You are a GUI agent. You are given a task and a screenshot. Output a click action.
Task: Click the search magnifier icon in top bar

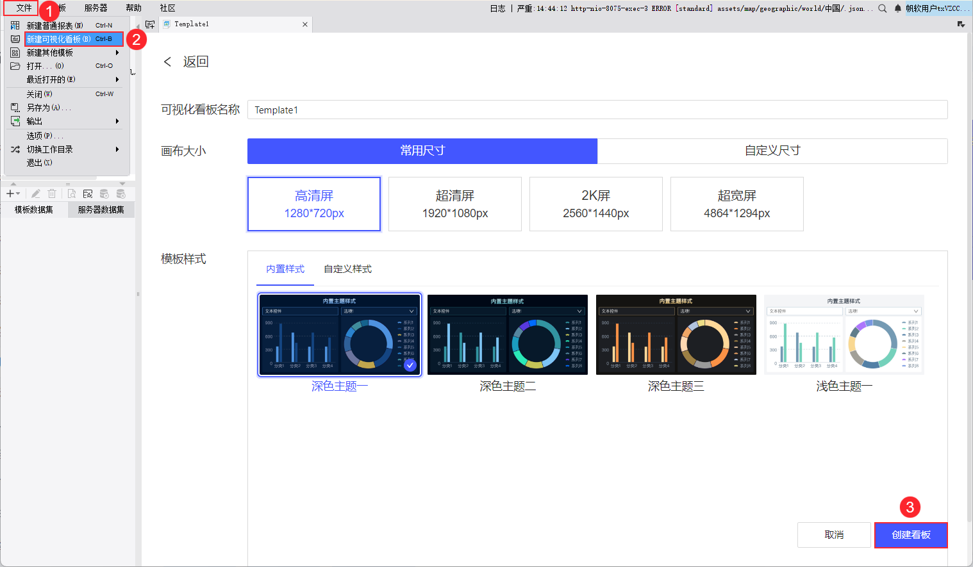pos(883,8)
